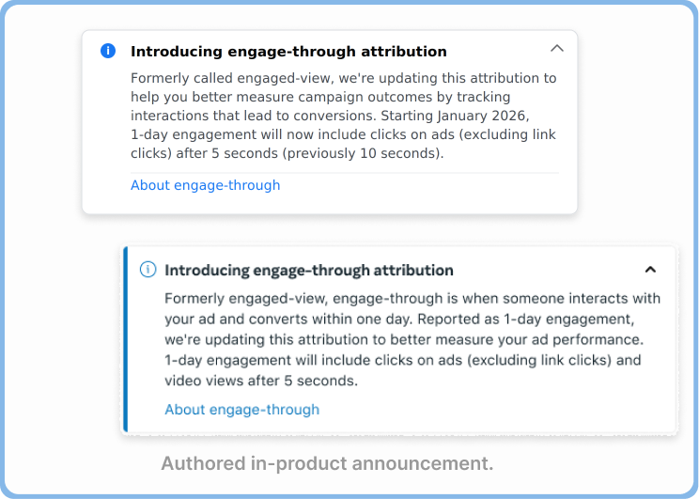Viewport: 699px width, 499px height.
Task: Click the 'Starting January 2026' text
Action: (453, 116)
